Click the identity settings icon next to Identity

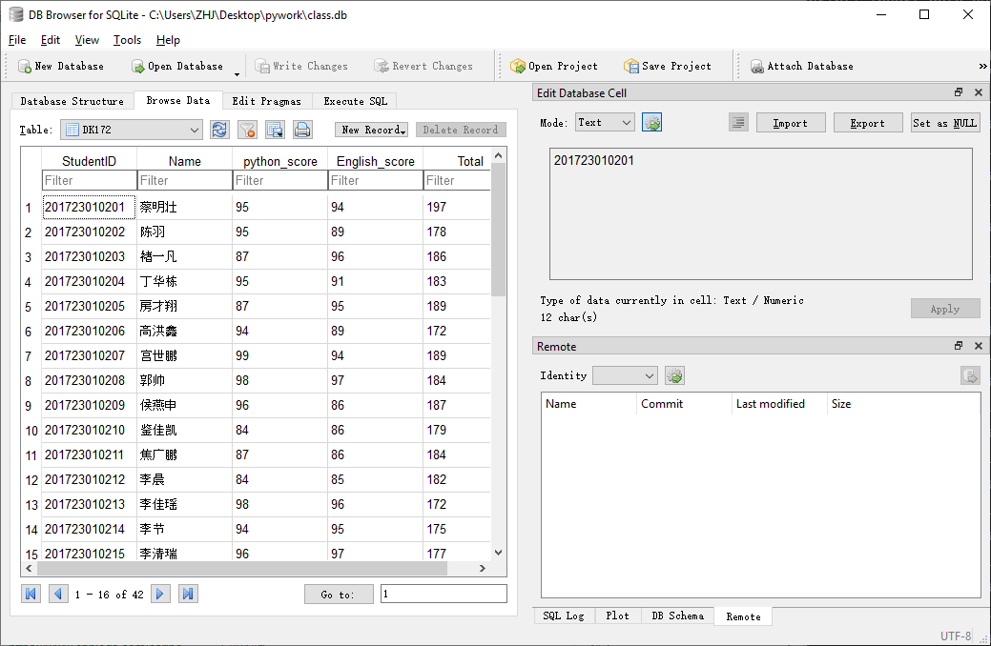674,375
